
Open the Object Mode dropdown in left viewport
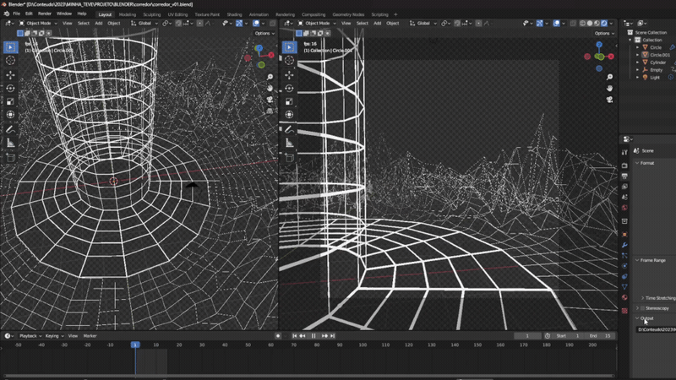point(38,24)
